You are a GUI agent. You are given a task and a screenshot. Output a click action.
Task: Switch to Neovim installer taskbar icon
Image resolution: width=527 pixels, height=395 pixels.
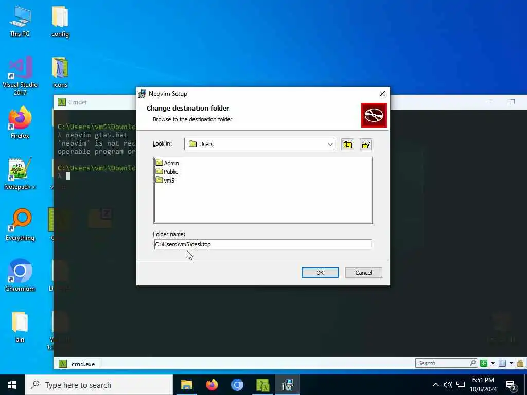click(288, 385)
